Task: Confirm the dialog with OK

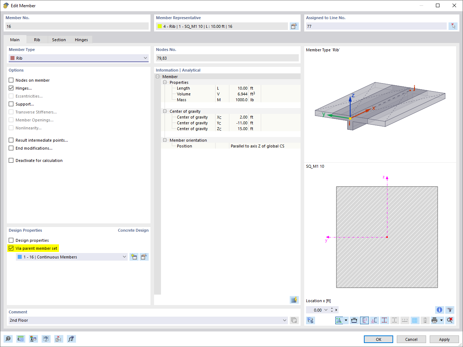Action: tap(378, 339)
